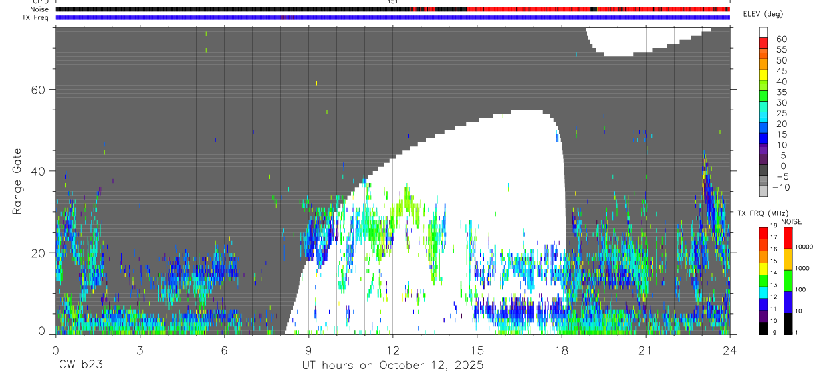Click the '35' label on ELEV colorbar

point(780,92)
